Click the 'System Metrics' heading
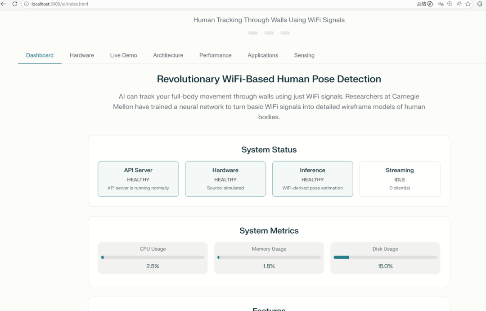Viewport: 486px width, 311px height. (269, 231)
